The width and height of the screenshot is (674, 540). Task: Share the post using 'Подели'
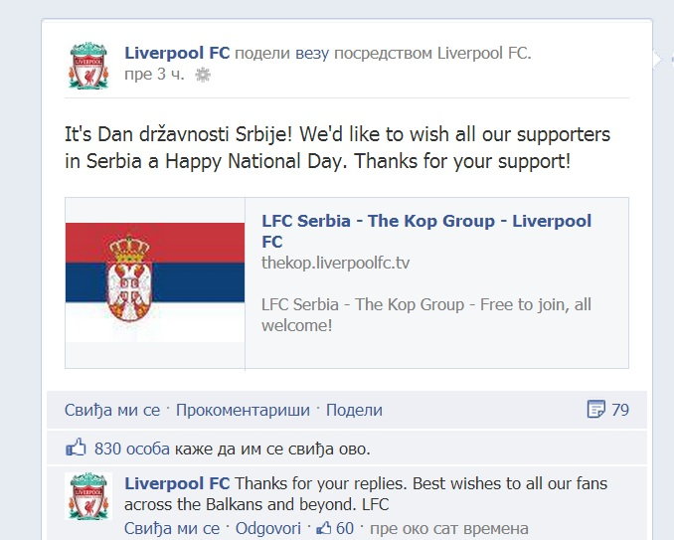coord(354,410)
